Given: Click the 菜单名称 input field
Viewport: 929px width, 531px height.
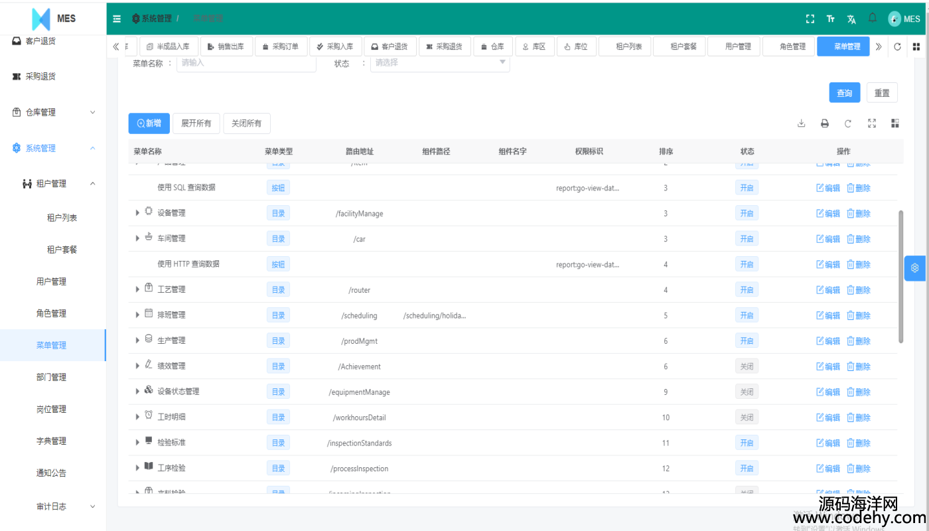Looking at the screenshot, I should click(x=246, y=63).
